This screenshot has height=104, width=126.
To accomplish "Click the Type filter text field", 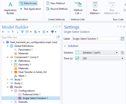I will coord(28,37).
